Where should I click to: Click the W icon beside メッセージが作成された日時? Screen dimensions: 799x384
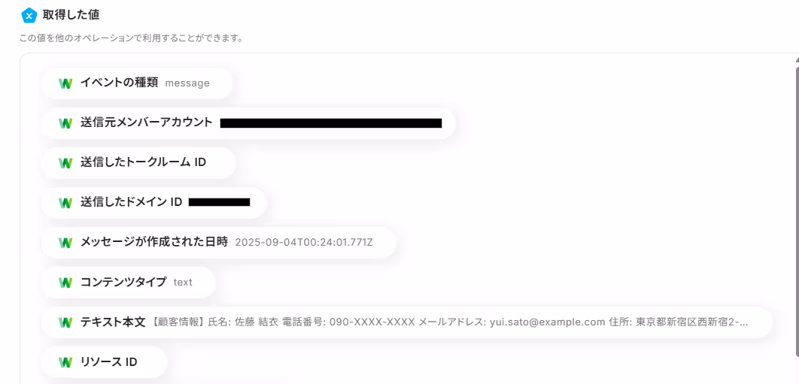[65, 243]
